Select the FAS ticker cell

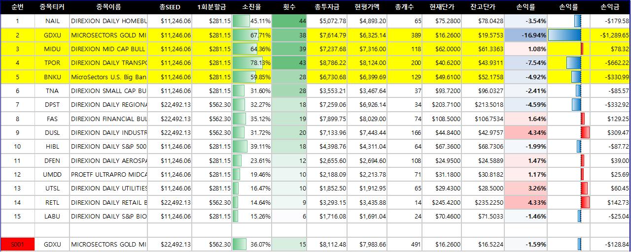(x=52, y=119)
